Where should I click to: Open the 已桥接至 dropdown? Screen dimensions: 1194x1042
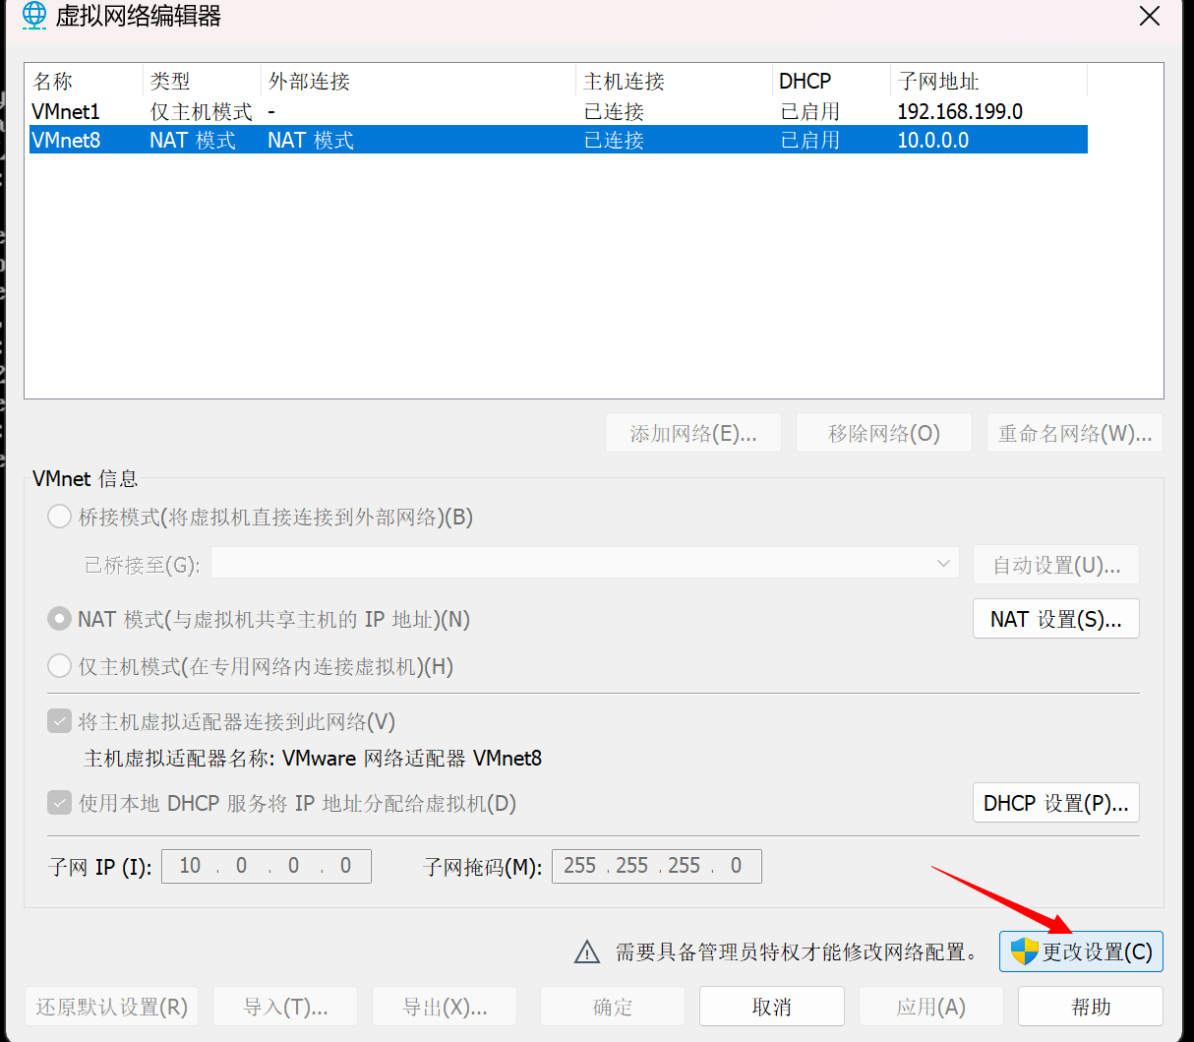click(585, 564)
